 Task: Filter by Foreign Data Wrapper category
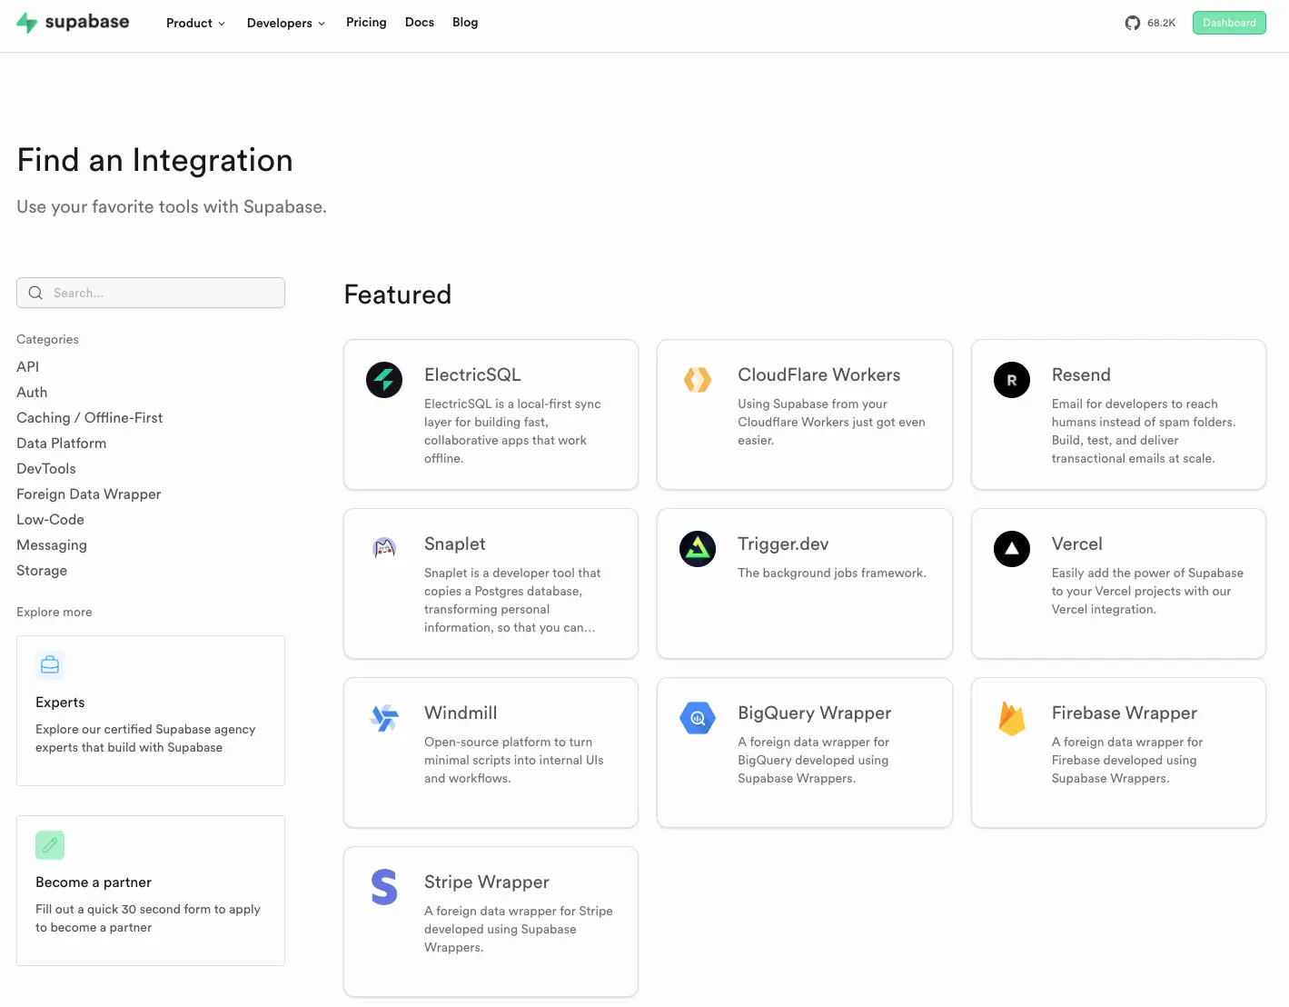88,494
